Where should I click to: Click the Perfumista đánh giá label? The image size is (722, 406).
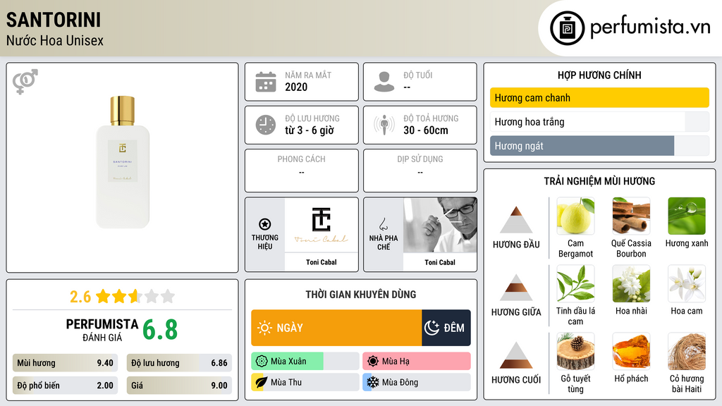pos(102,330)
